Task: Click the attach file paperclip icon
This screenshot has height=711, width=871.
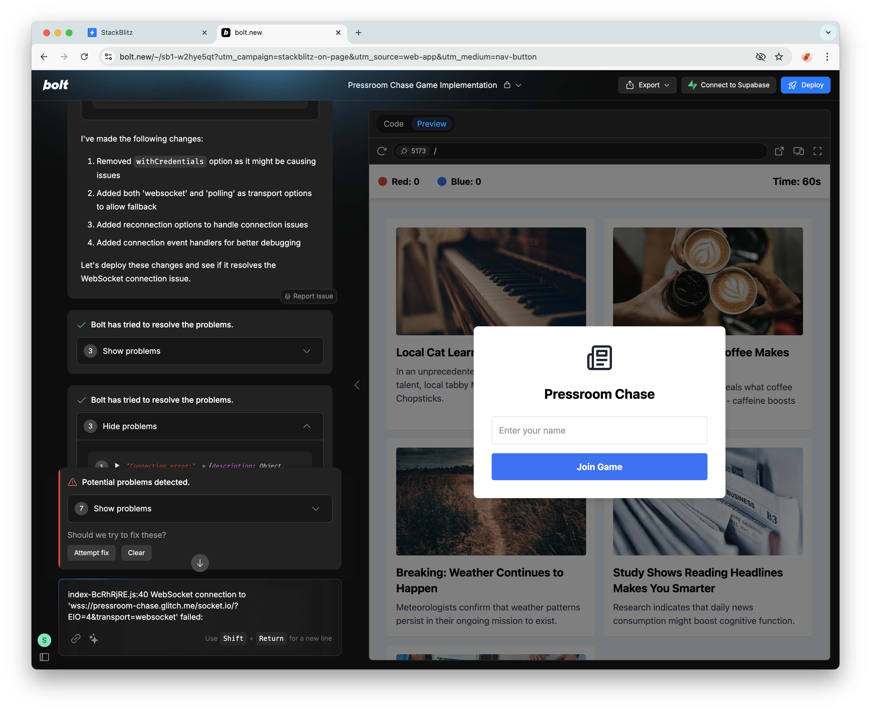Action: pos(76,638)
